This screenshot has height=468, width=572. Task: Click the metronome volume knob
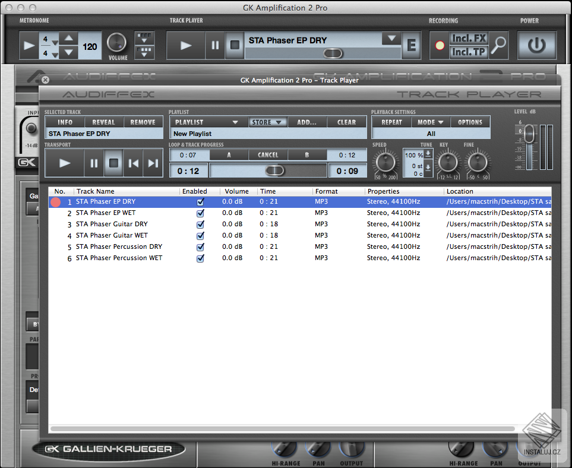coord(117,43)
